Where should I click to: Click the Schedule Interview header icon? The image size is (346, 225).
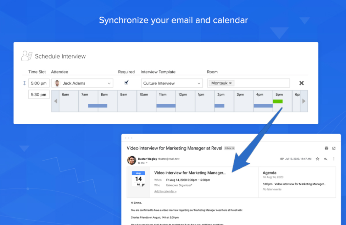(27, 56)
